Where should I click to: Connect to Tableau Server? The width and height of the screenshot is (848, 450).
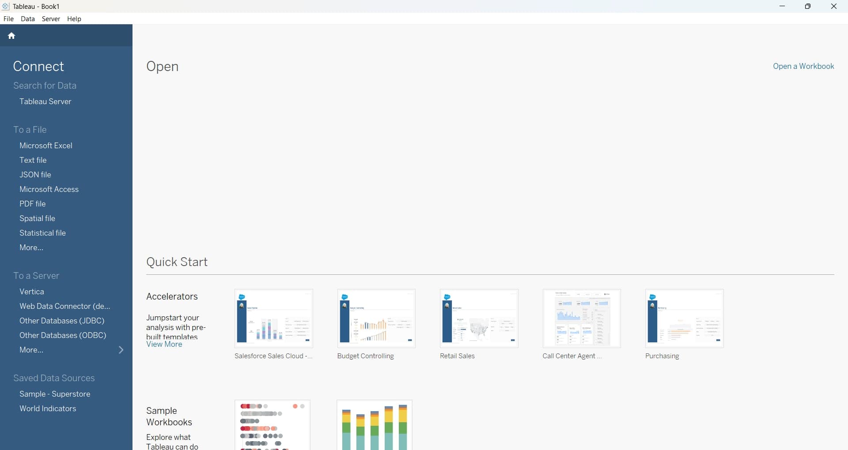click(x=45, y=101)
